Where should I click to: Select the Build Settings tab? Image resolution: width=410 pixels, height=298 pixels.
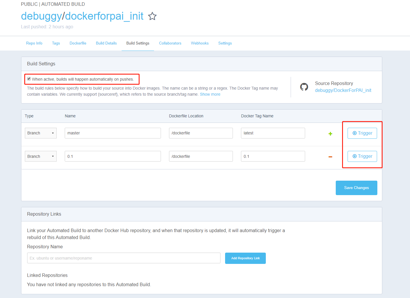click(138, 43)
